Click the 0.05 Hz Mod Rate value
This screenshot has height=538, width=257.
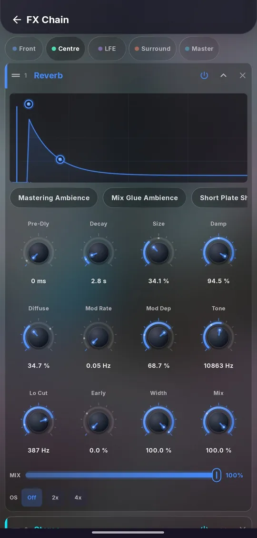coord(99,366)
